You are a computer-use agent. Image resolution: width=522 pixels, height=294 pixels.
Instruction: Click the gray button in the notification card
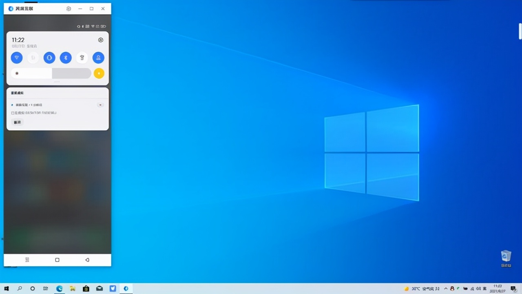(x=17, y=122)
